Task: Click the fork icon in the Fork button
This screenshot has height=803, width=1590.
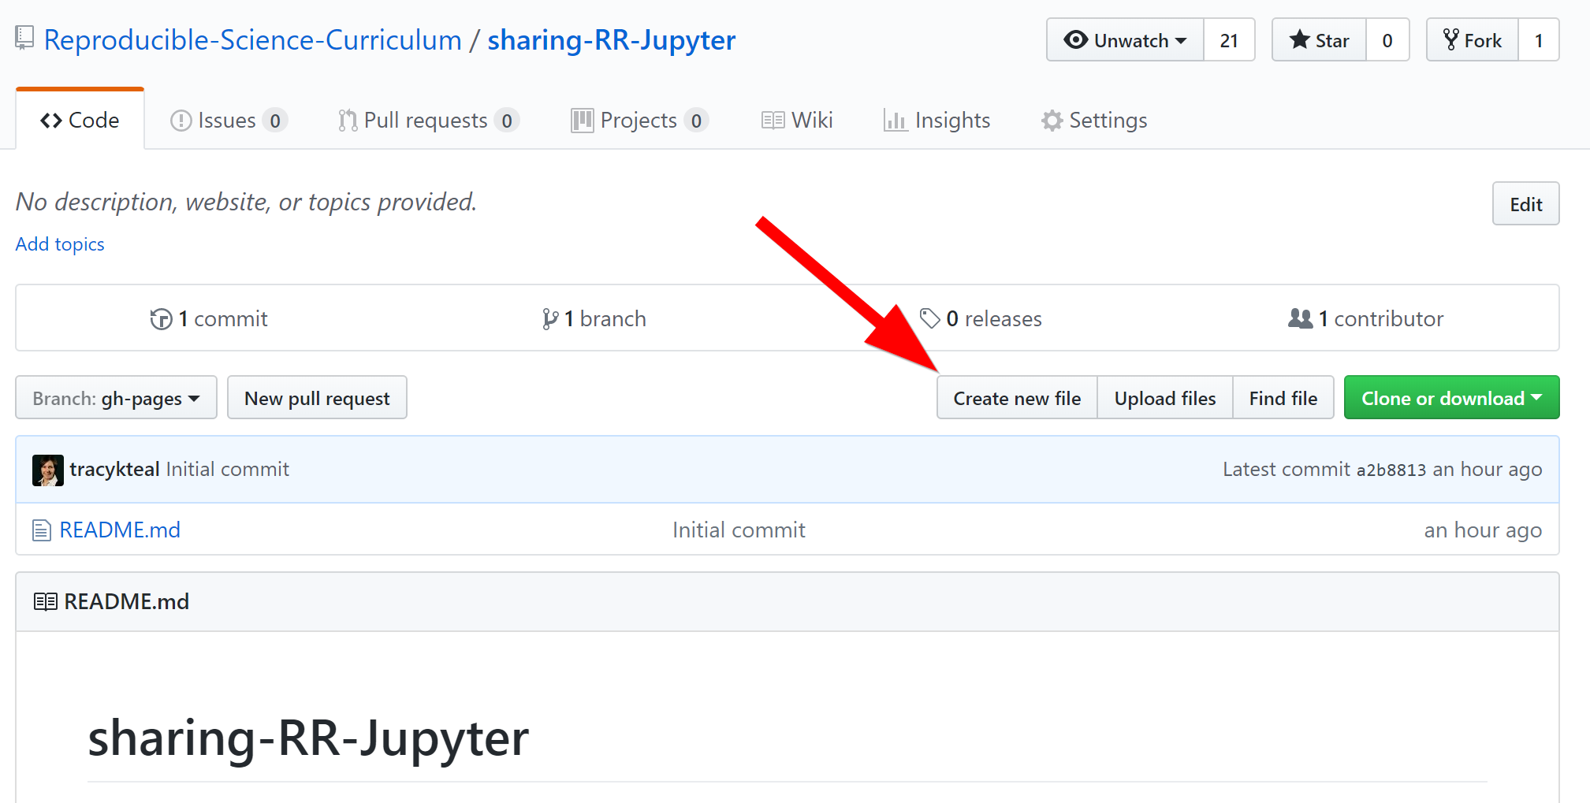Action: click(1451, 39)
